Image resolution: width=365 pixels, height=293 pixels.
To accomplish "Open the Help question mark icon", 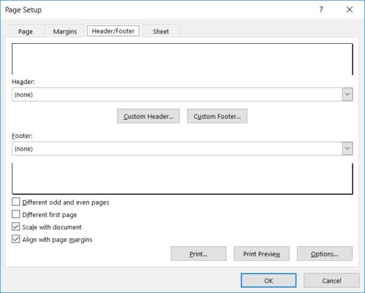I will point(320,9).
